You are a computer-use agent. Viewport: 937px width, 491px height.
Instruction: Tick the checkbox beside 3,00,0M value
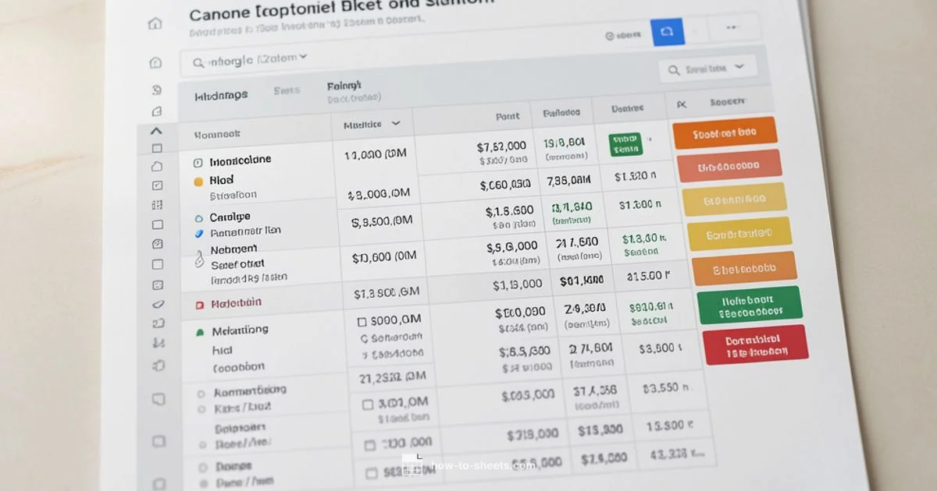tap(368, 404)
